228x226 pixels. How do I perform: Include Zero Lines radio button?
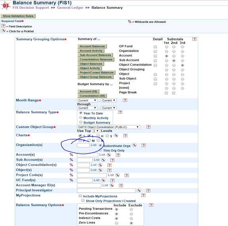(x=117, y=223)
